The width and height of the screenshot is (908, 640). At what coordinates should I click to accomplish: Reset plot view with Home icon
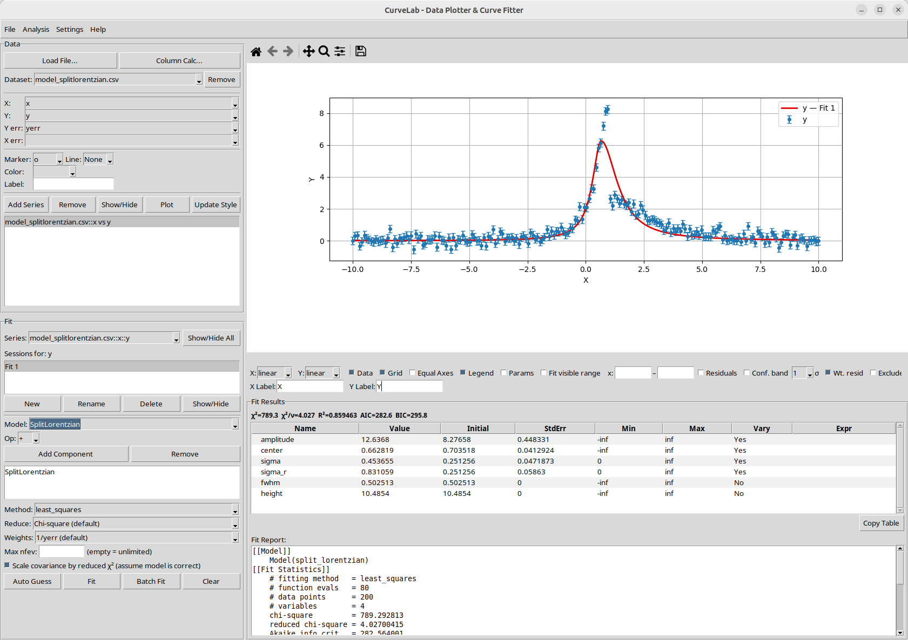click(x=256, y=51)
